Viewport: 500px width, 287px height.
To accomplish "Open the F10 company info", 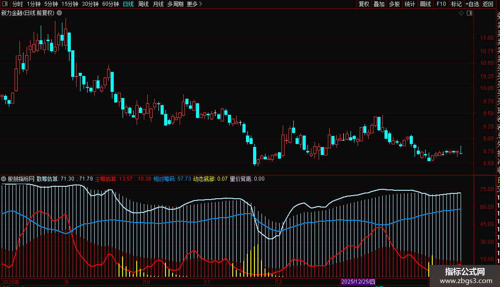I will click(x=441, y=4).
